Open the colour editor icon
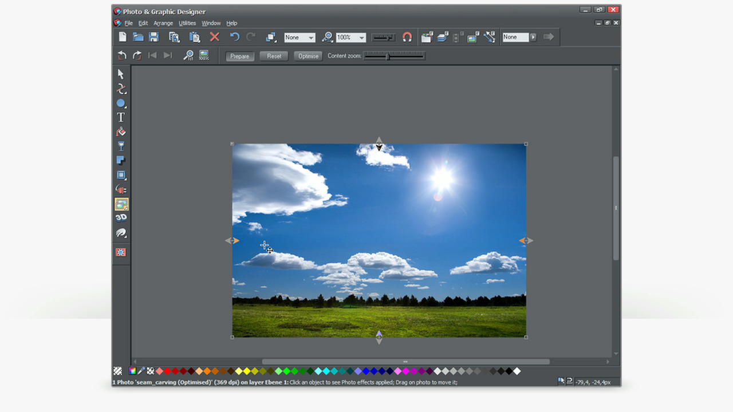733x412 pixels. (x=132, y=371)
